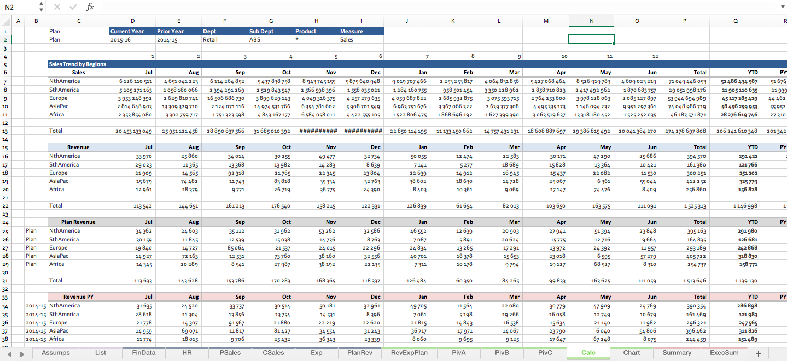Switch to the RevExpPlan sheet tab

tap(410, 353)
